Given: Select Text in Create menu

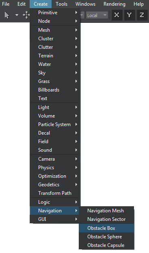Looking at the screenshot, I should click(x=55, y=98).
